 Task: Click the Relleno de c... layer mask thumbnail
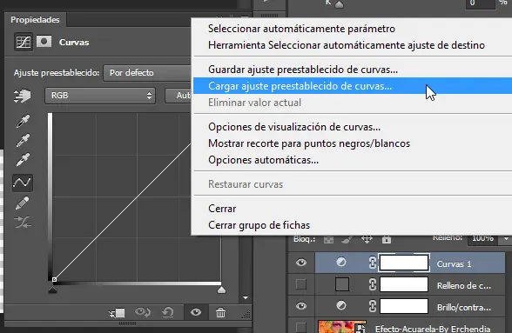point(404,284)
